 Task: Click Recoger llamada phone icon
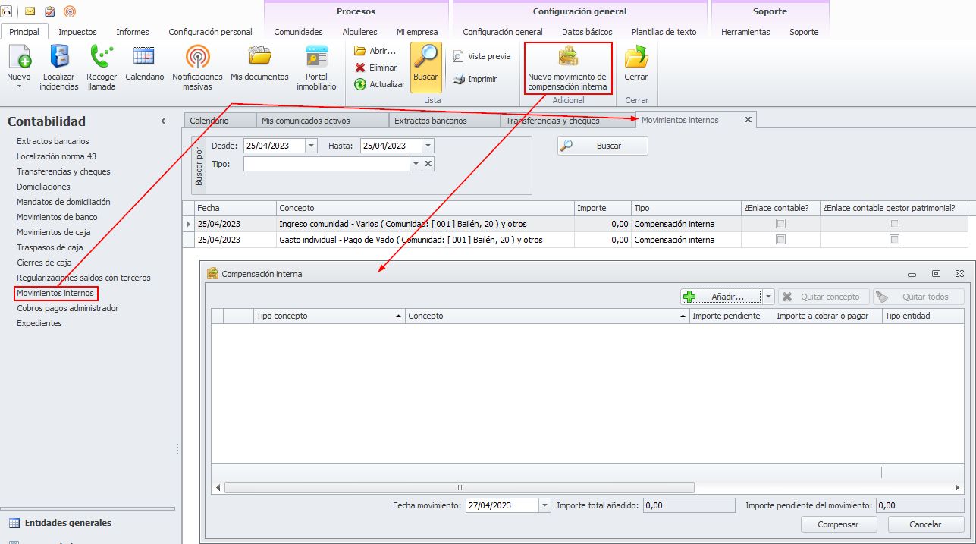102,68
